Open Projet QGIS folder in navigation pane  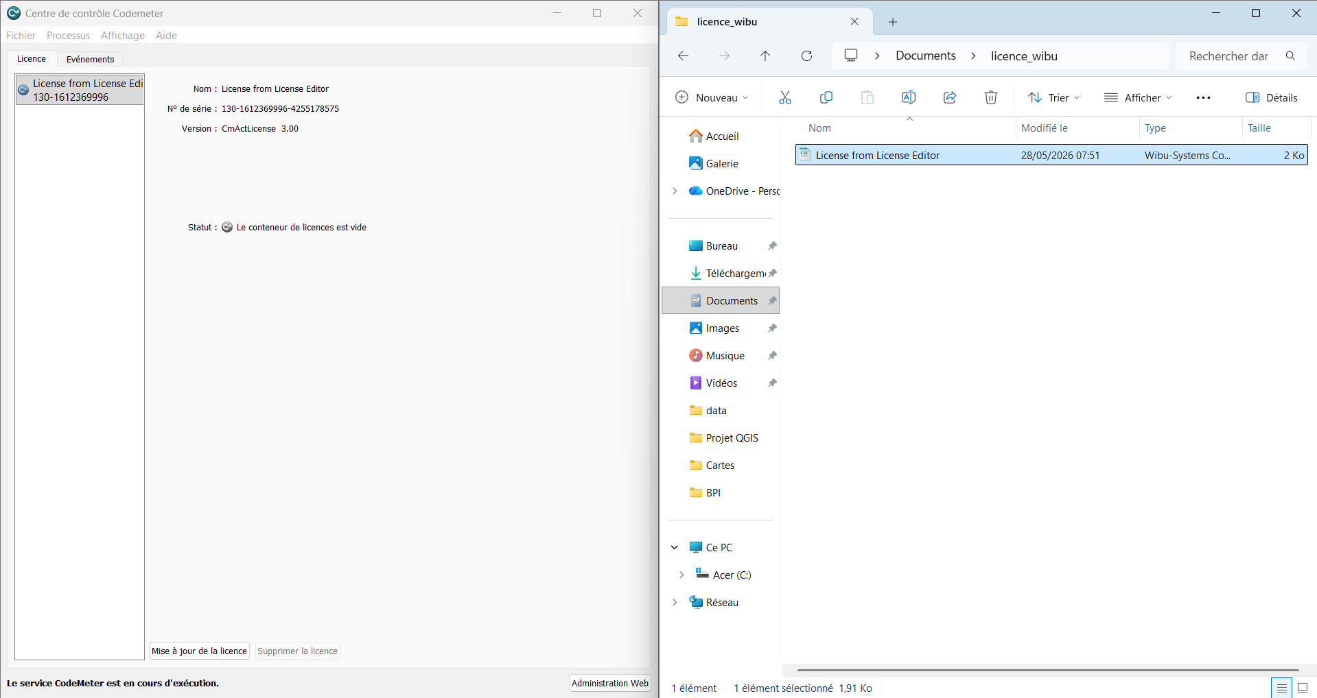[731, 437]
